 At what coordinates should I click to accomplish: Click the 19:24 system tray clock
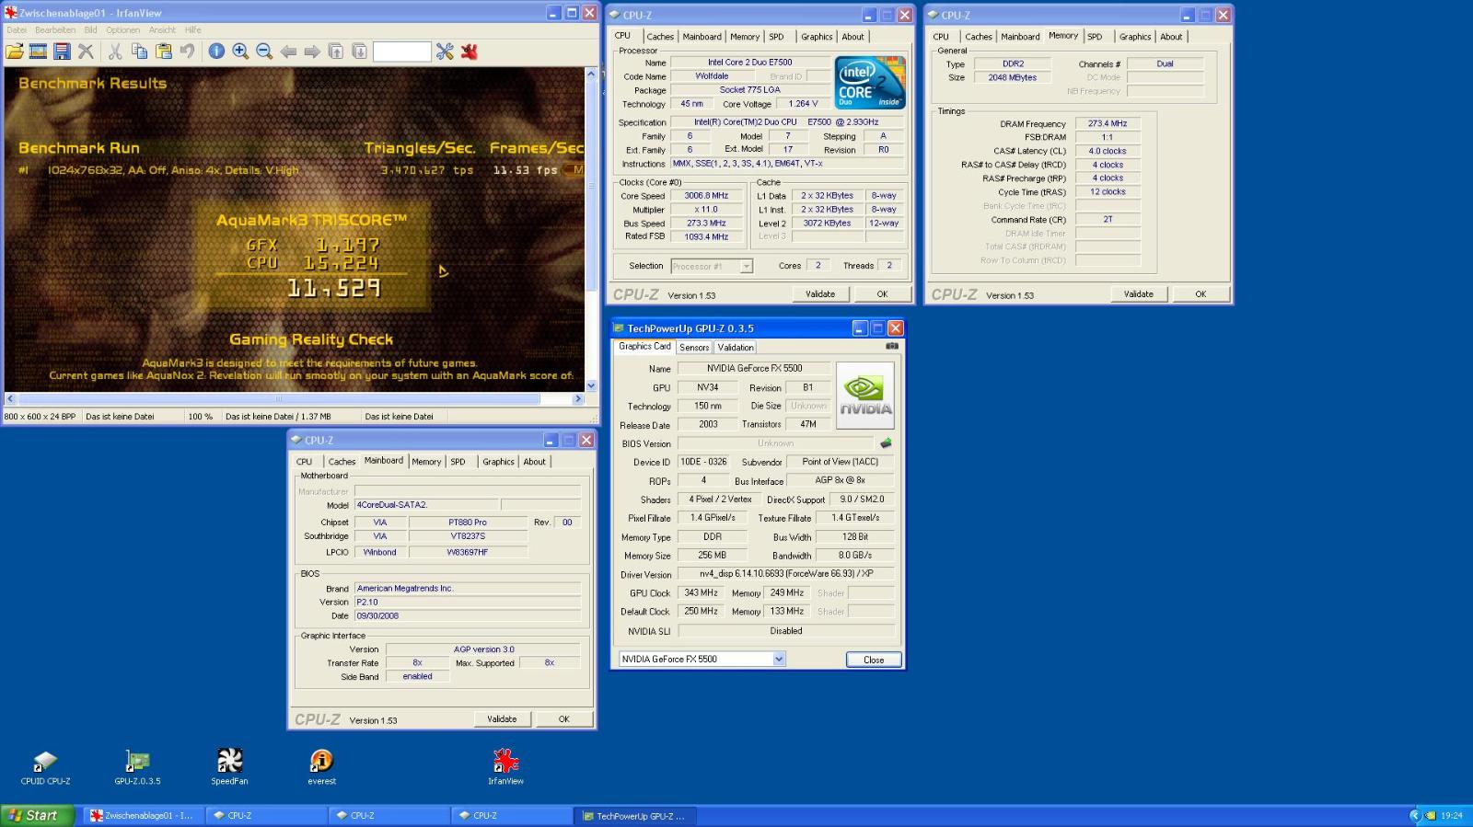[1452, 815]
